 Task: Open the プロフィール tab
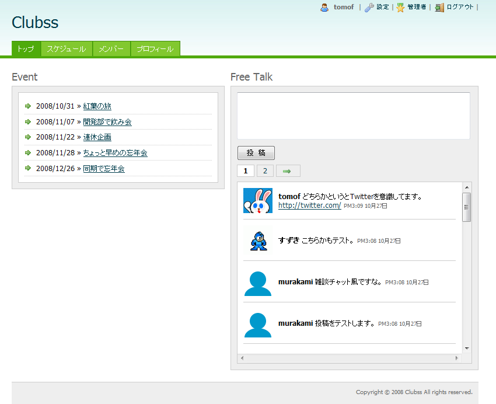[155, 49]
